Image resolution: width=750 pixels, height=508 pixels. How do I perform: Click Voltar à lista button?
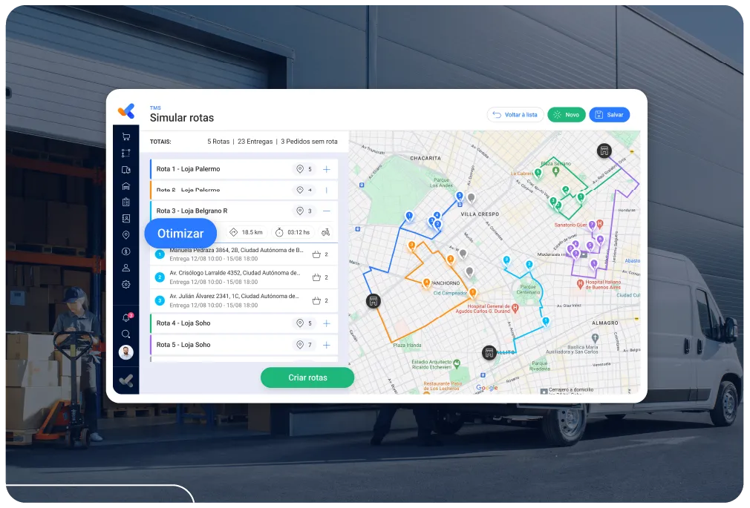(x=515, y=115)
